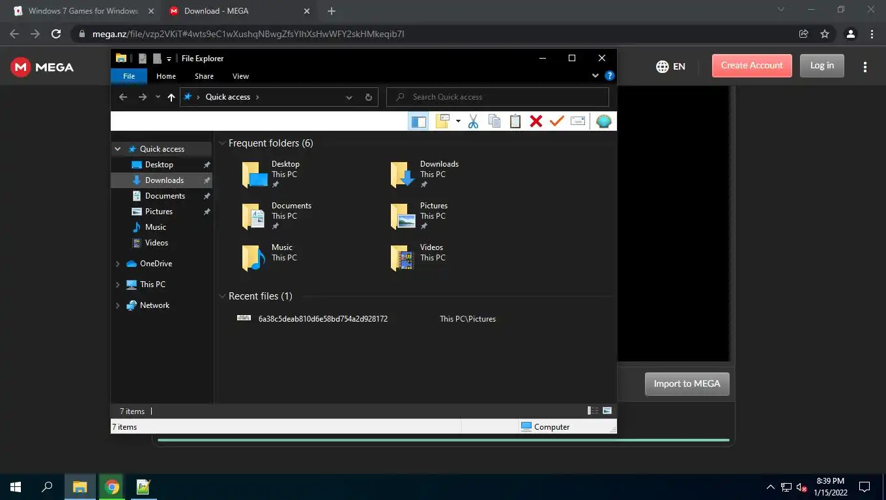
Task: Switch to details view icon
Action: [x=593, y=411]
